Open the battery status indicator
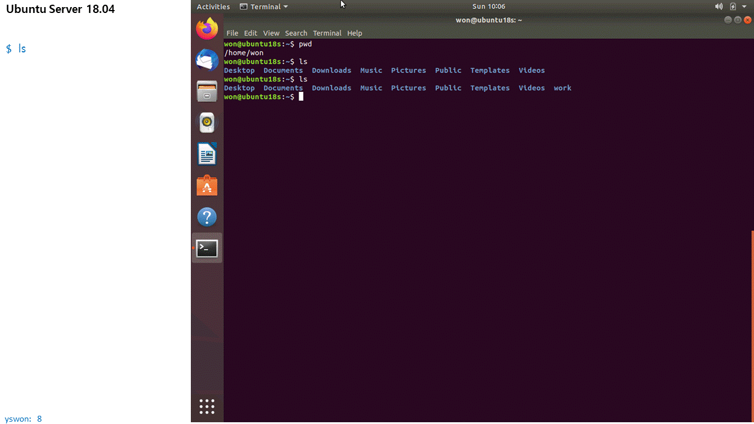 click(x=733, y=6)
